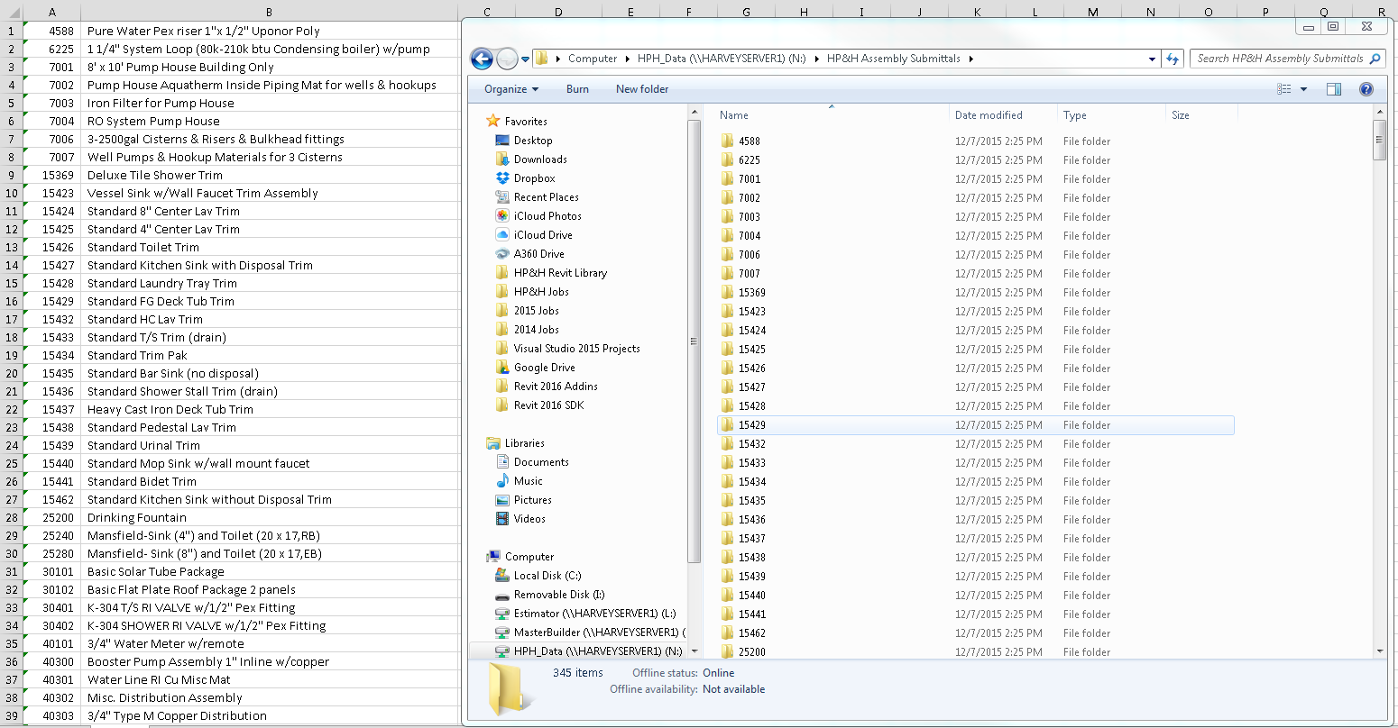Click the Change your view icon
The width and height of the screenshot is (1398, 728).
pos(1284,89)
